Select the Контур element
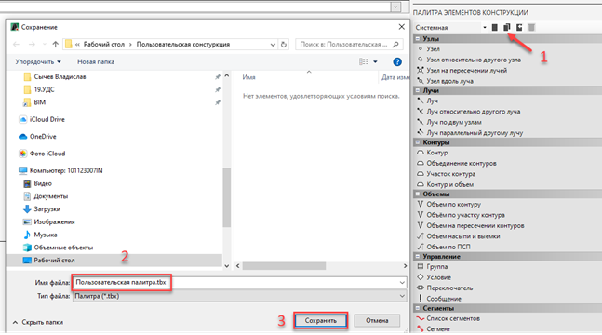Image resolution: width=602 pixels, height=335 pixels. click(x=437, y=153)
